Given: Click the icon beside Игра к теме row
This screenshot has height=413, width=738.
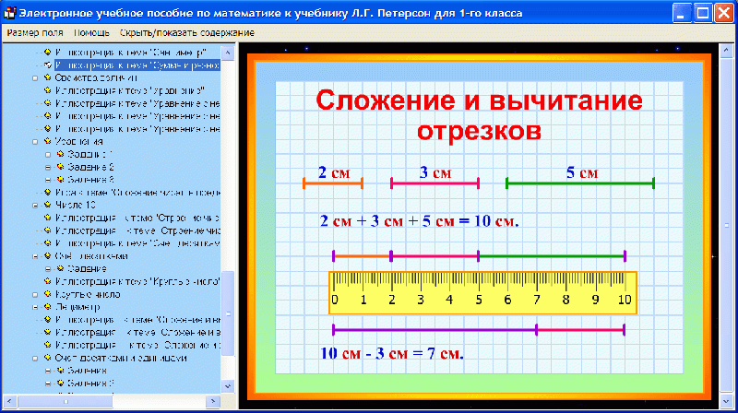Looking at the screenshot, I should point(48,192).
